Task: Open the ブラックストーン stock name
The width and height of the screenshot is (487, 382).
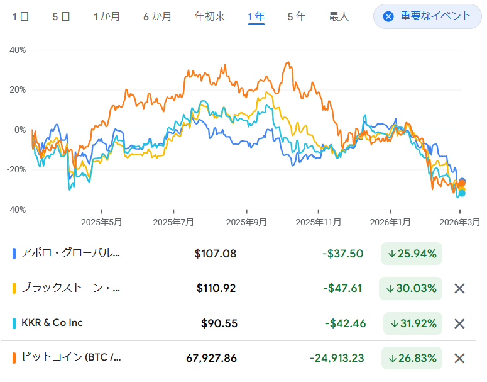Action: coord(70,288)
